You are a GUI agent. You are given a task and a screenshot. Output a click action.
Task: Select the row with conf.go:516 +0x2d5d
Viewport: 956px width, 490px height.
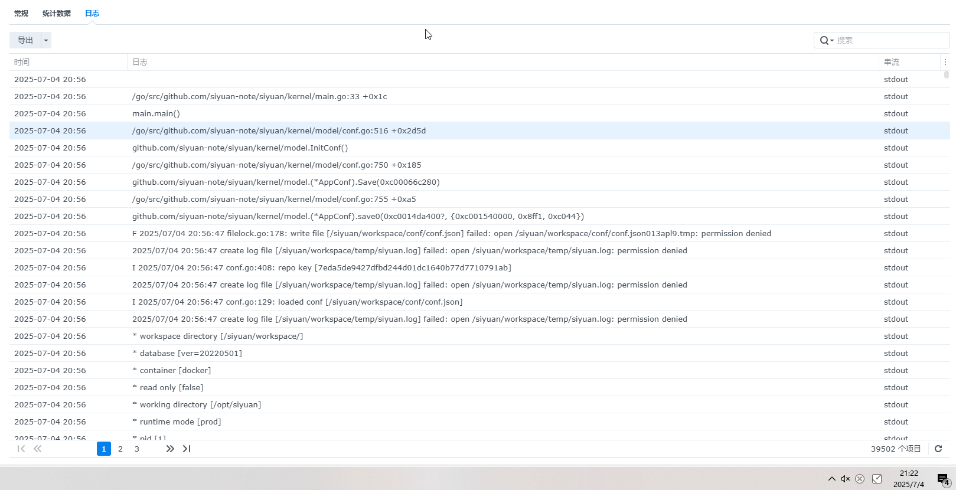tap(479, 130)
